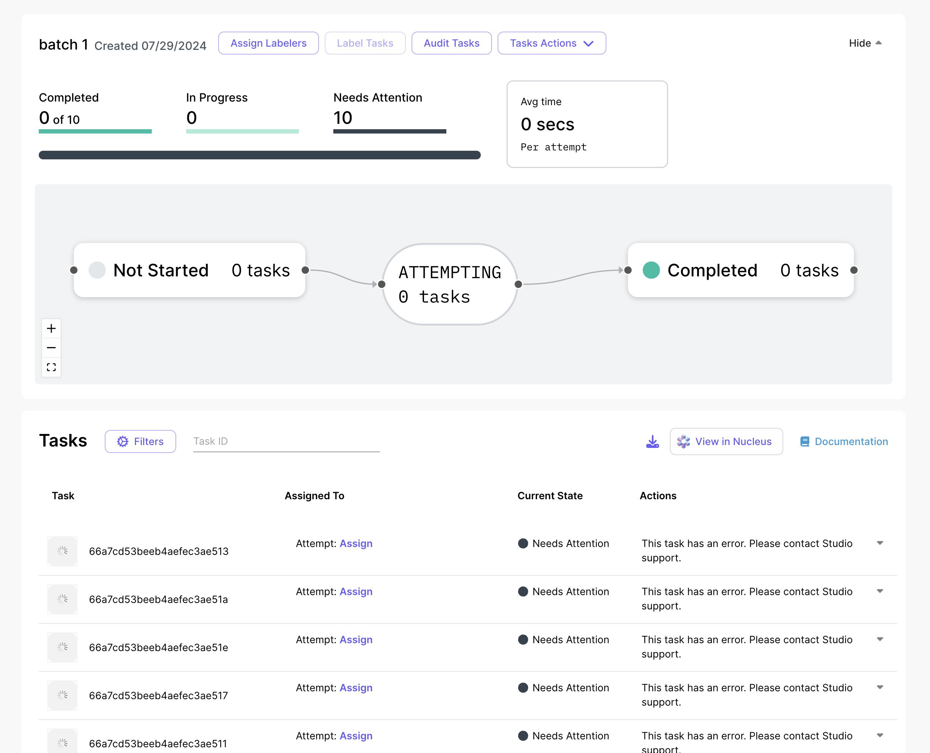Expand actions arrow for task 3ae51e
Viewport: 930px width, 753px height.
point(880,639)
